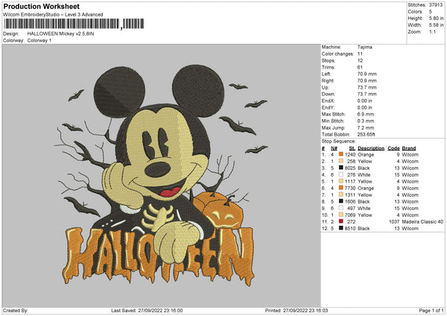Screen dimensions: 447x316
Task: Click the 'Down:' label
Action: (328, 94)
